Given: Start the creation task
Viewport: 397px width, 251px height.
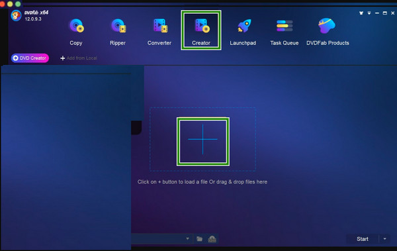Looking at the screenshot, I should pyautogui.click(x=363, y=239).
